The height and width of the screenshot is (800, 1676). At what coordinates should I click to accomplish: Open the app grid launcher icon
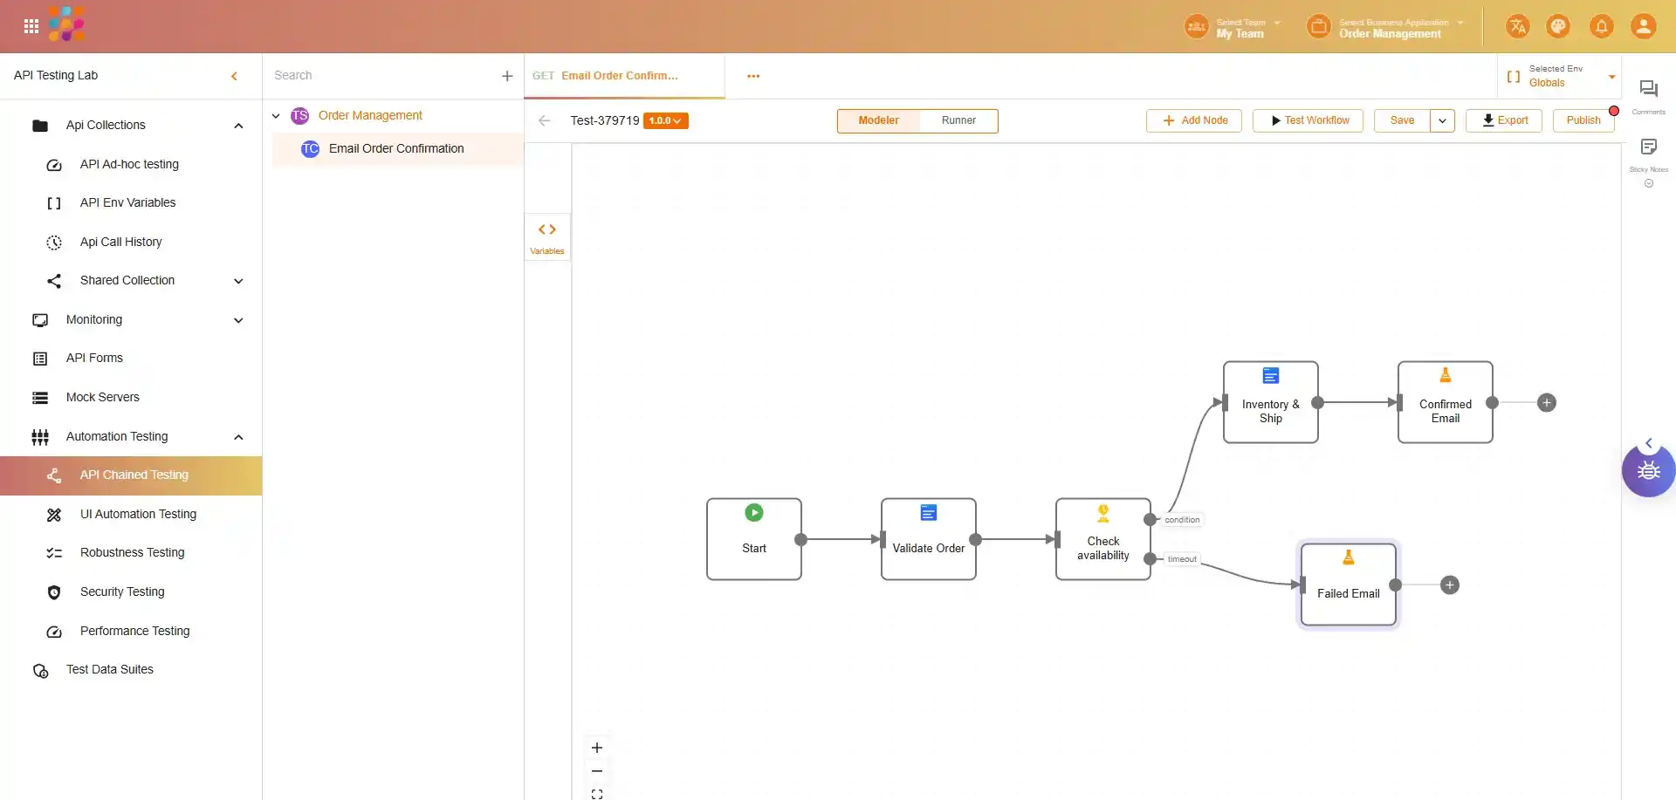(31, 26)
